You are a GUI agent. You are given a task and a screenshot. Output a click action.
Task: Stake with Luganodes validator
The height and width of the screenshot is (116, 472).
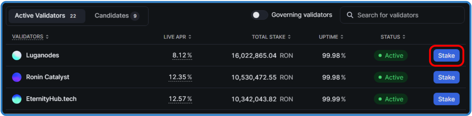pos(446,55)
